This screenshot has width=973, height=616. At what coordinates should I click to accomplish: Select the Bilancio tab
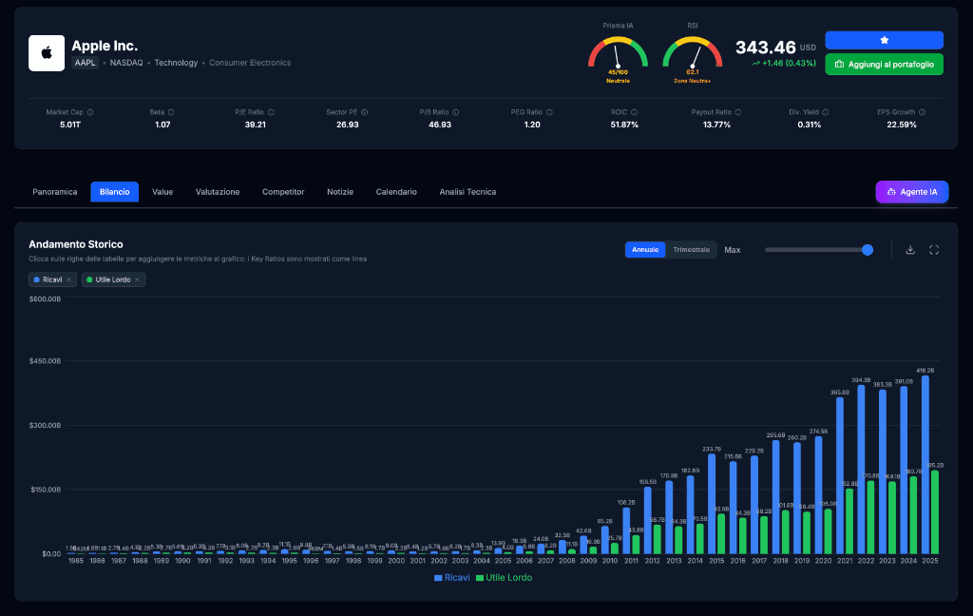(x=115, y=192)
